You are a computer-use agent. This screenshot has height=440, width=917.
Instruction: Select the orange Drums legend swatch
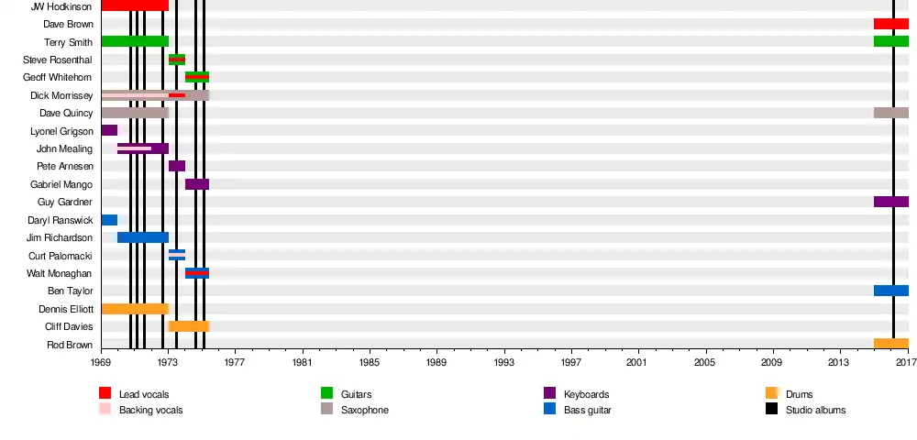772,393
